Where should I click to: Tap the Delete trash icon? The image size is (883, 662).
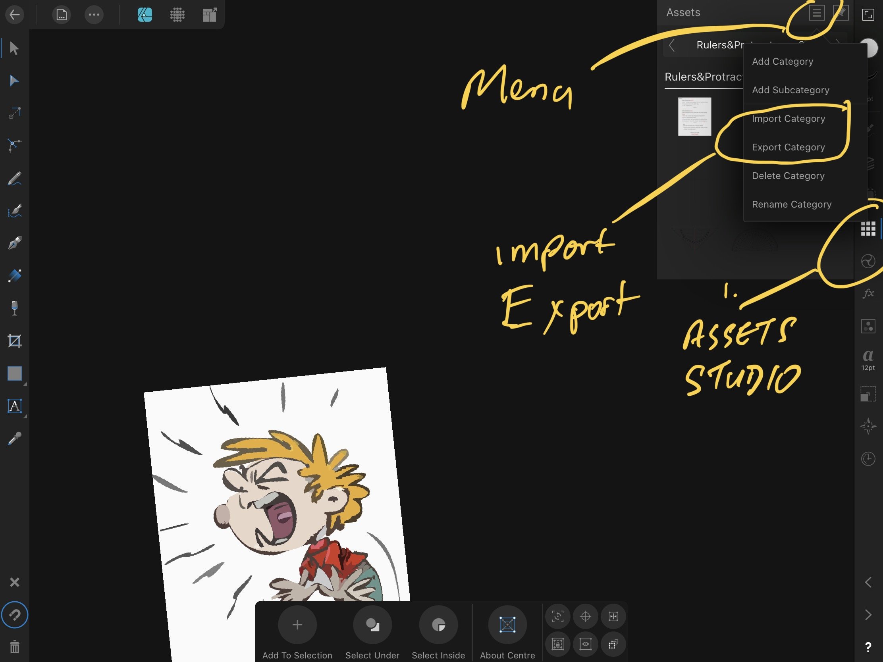[x=14, y=647]
